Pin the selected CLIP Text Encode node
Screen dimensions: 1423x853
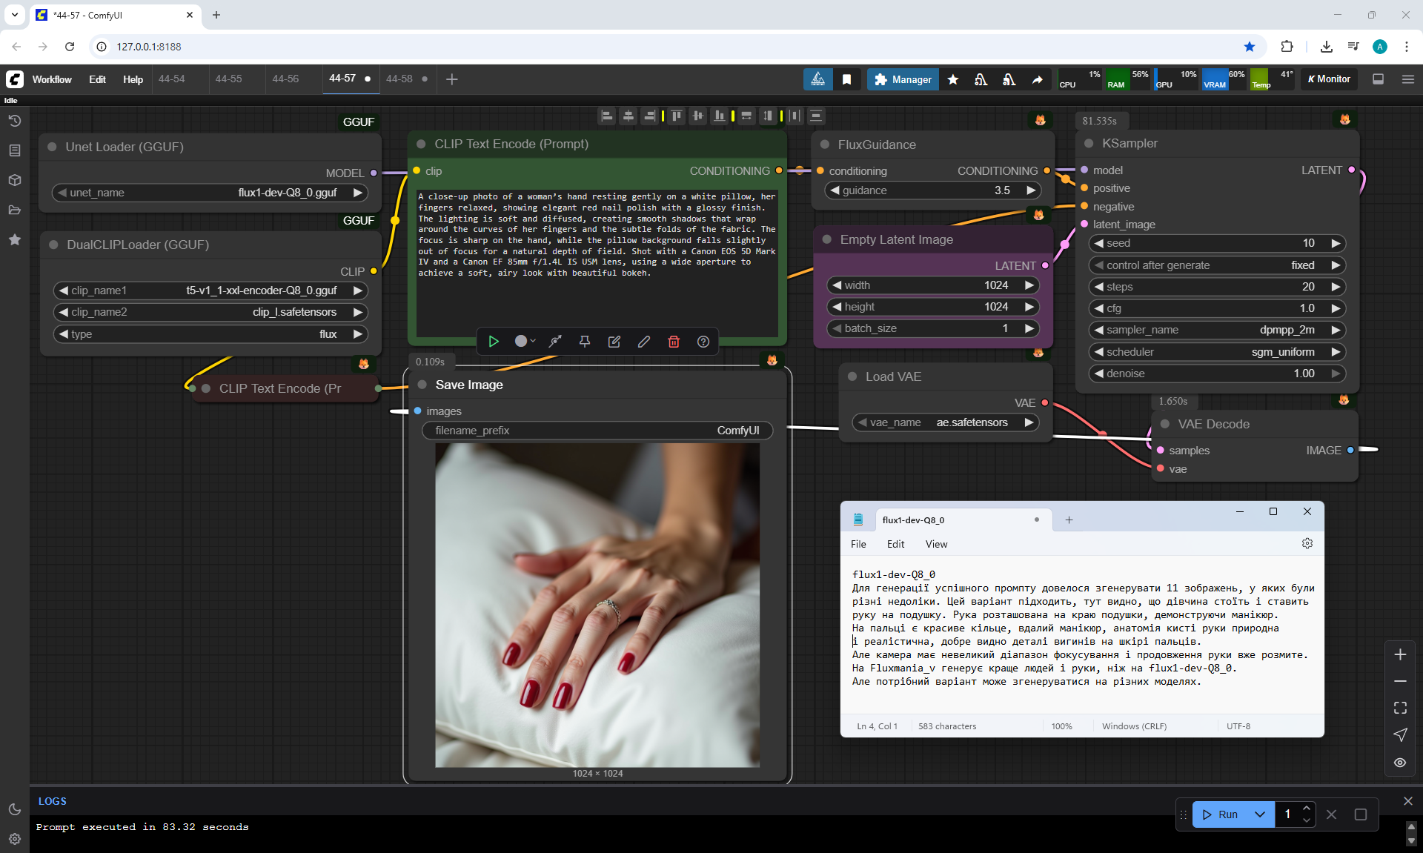[x=584, y=342]
